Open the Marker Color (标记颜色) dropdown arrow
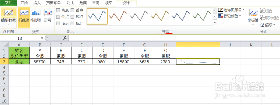Screen dimensions: 280x105 coord(240,16)
